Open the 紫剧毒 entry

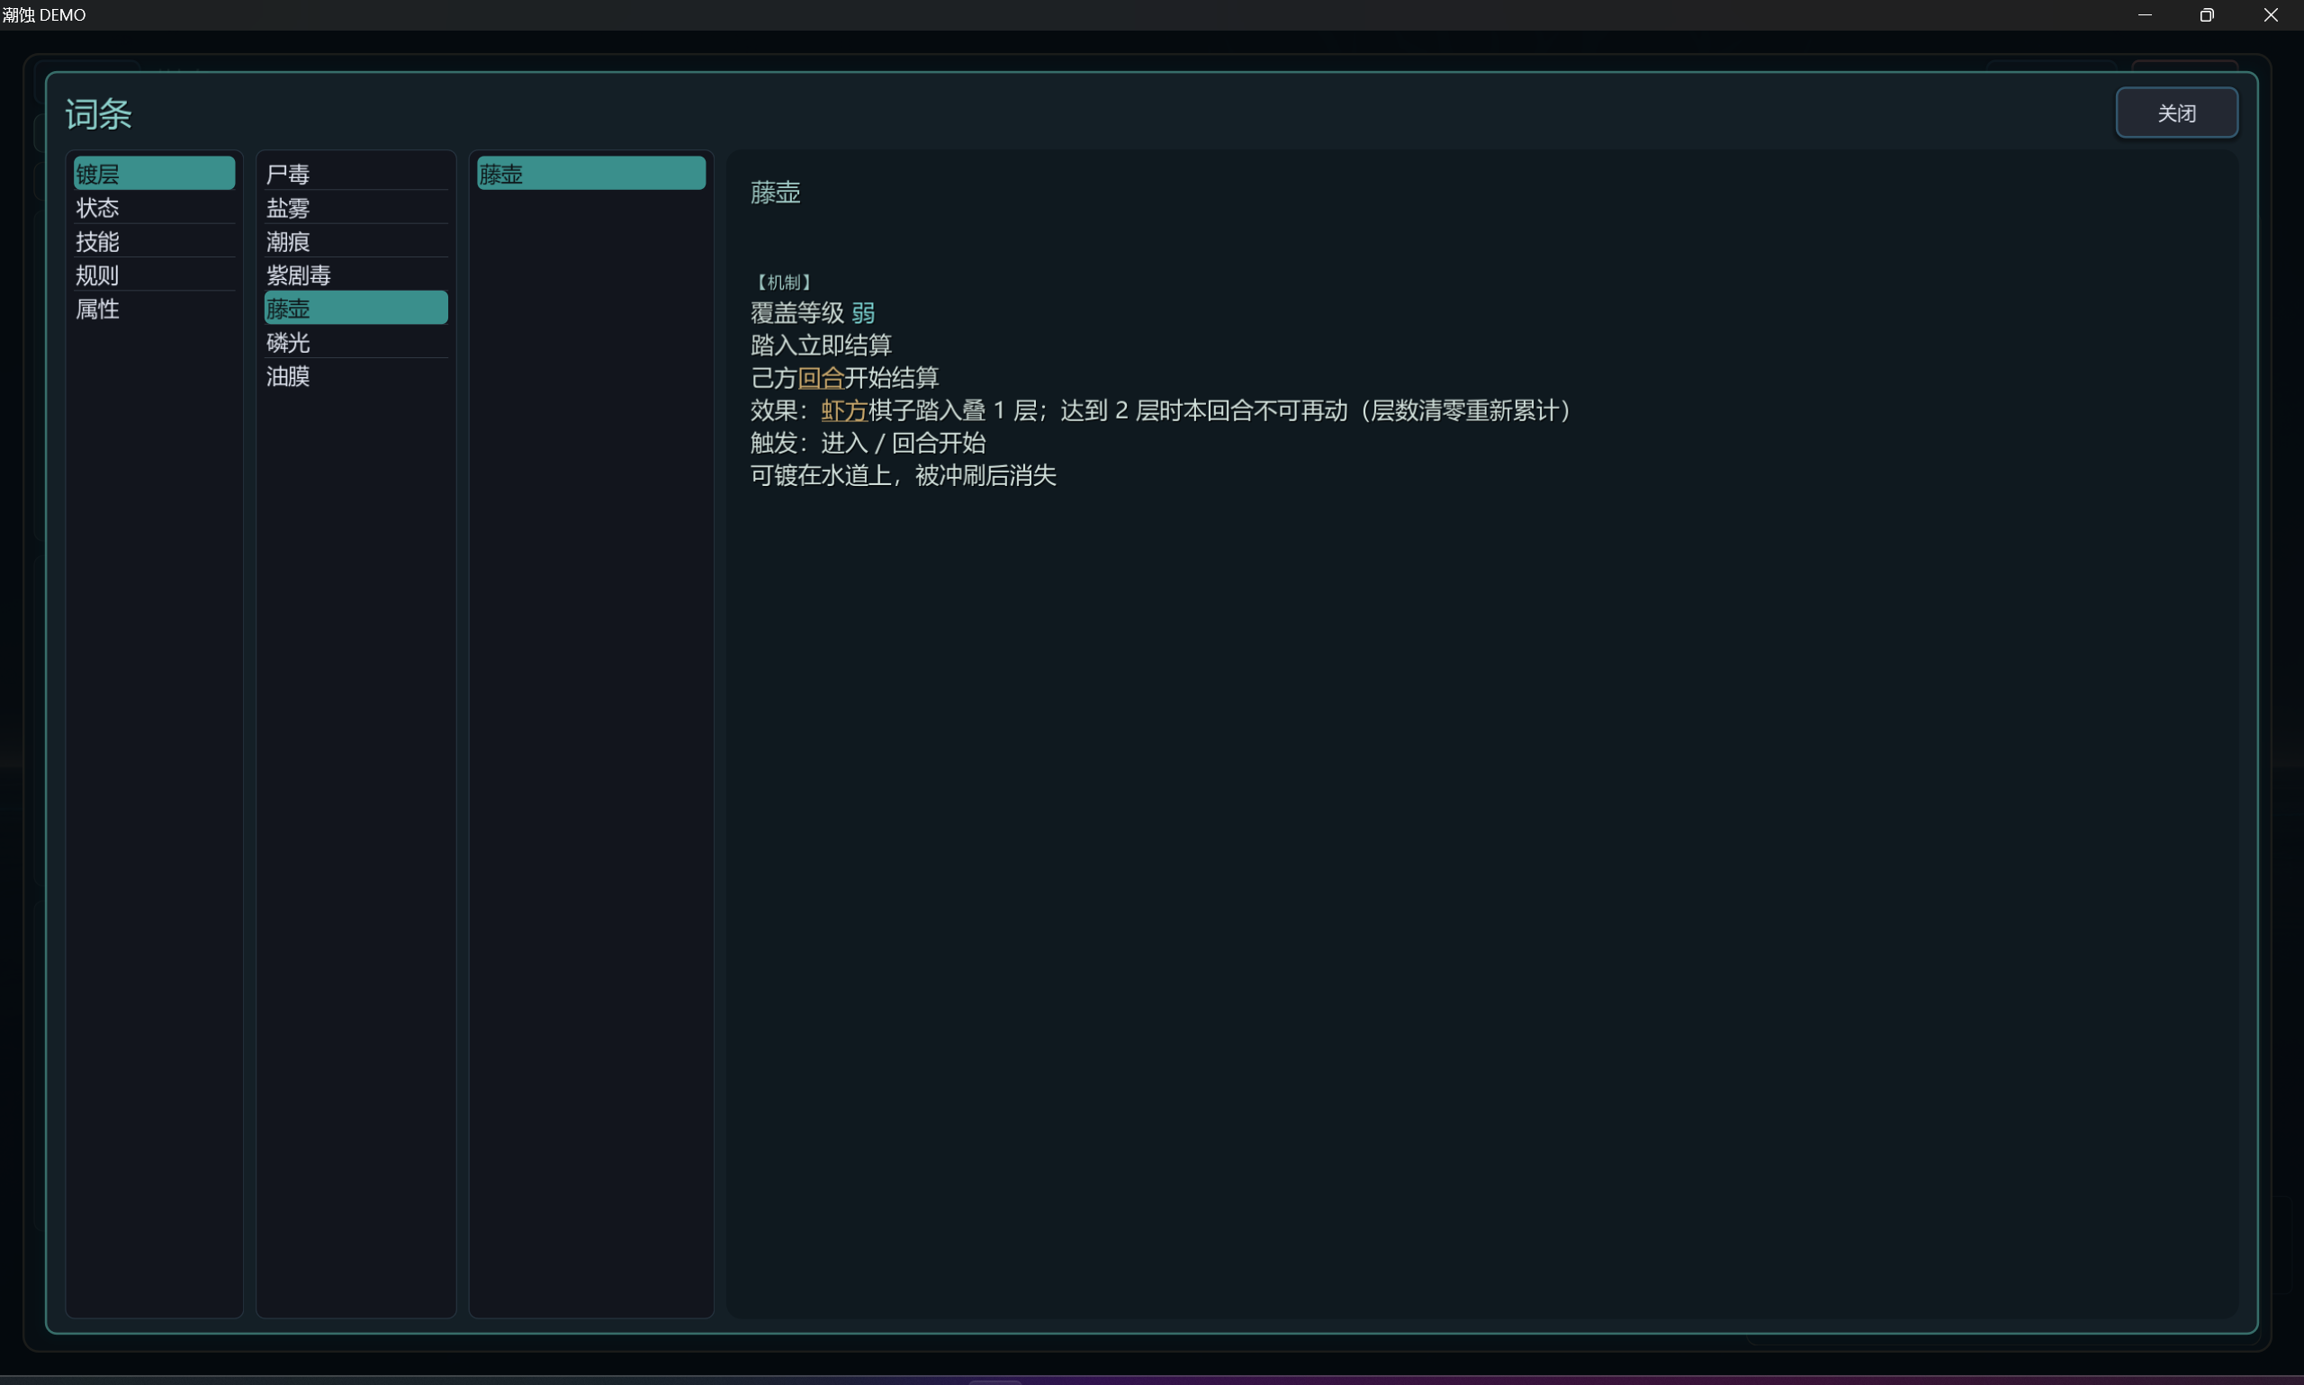355,274
